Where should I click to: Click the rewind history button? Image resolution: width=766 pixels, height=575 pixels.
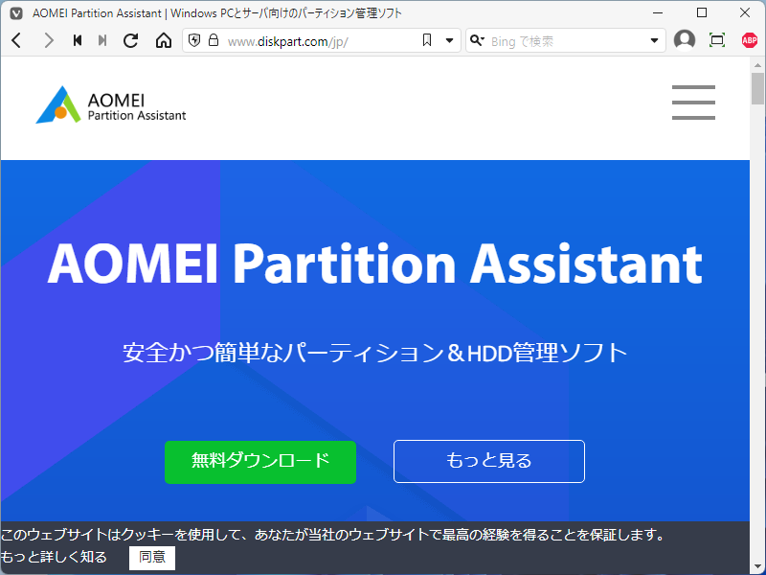77,40
